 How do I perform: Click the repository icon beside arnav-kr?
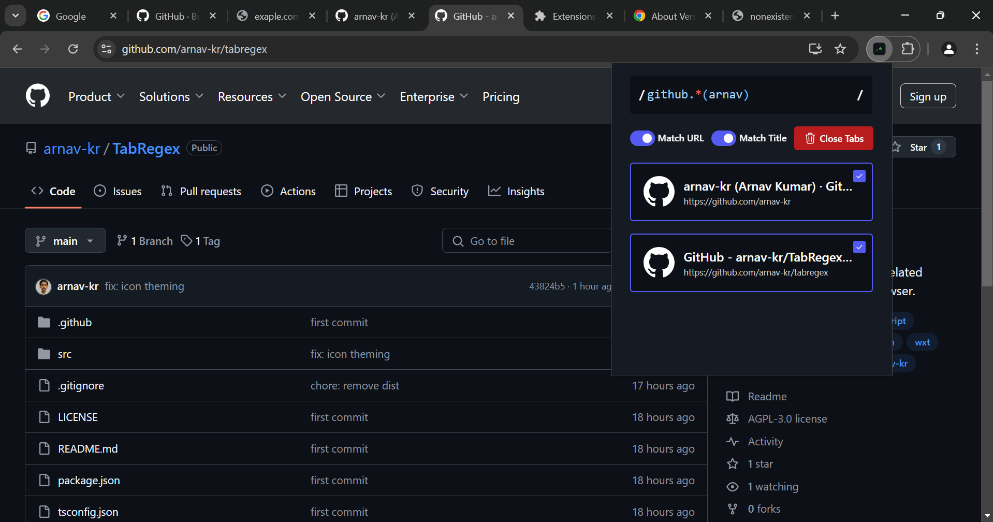31,149
